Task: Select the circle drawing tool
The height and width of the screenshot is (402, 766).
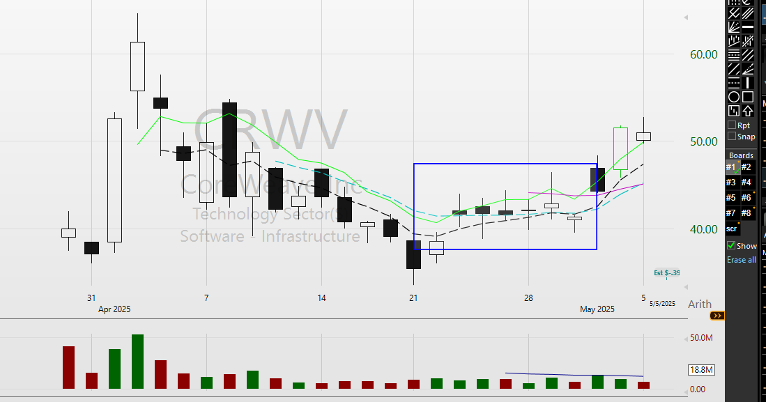Action: 734,97
